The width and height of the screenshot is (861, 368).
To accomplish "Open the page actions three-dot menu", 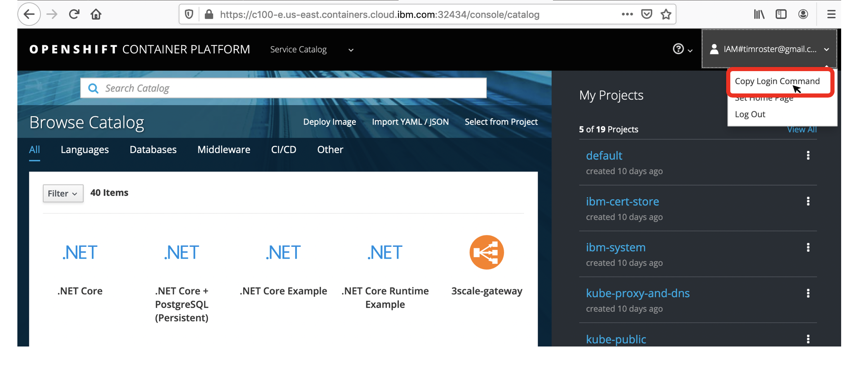I will pyautogui.click(x=627, y=14).
